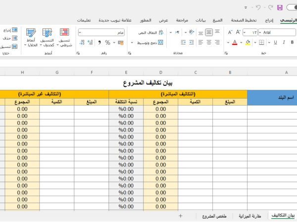
Task: Click the text direction icon
Action: pyautogui.click(x=177, y=32)
